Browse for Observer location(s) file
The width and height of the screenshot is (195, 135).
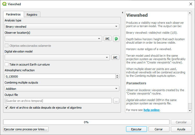[108, 39]
